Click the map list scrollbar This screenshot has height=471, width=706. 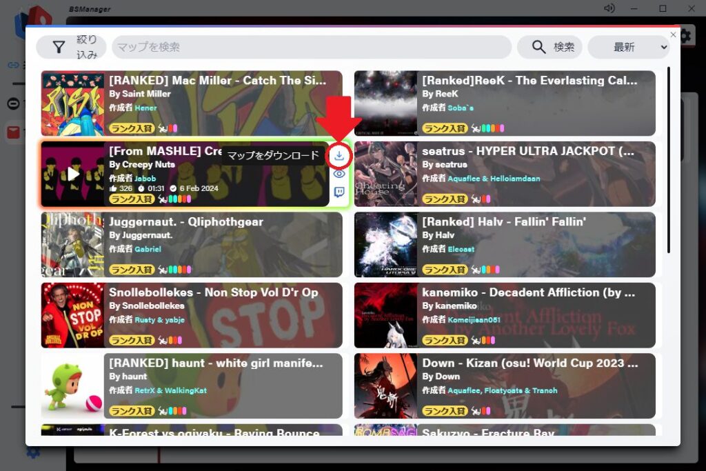(669, 160)
